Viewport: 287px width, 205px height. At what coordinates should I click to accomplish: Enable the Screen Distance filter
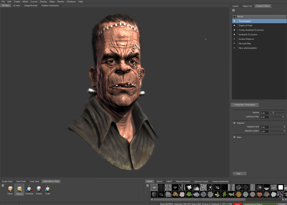(234, 39)
